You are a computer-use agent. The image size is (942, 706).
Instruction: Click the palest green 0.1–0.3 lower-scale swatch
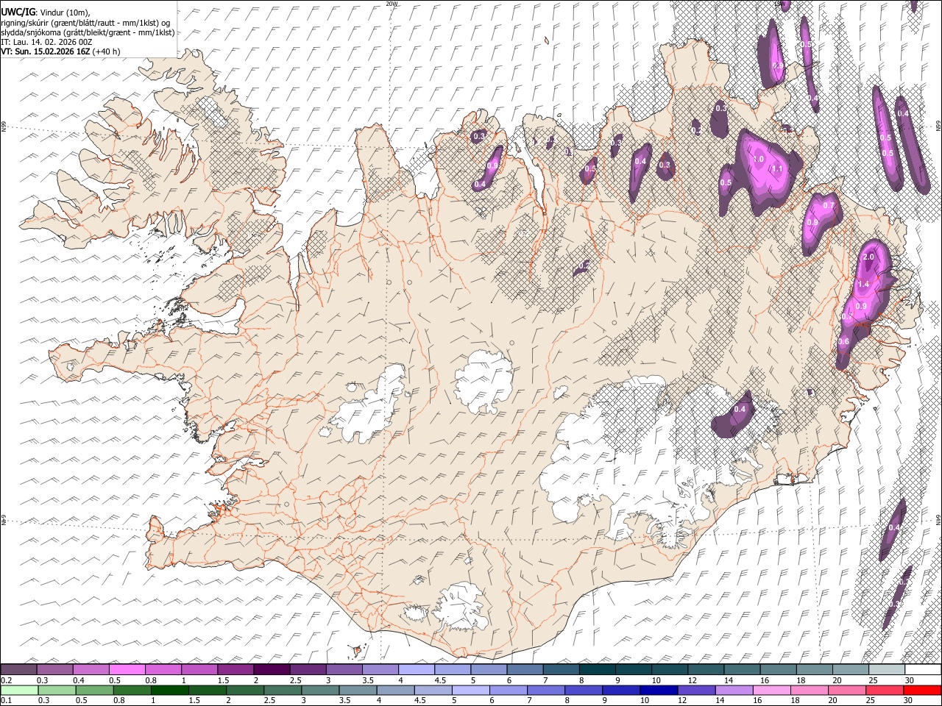pos(19,690)
